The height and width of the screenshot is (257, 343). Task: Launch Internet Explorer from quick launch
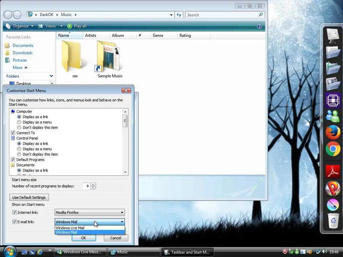pos(40,252)
